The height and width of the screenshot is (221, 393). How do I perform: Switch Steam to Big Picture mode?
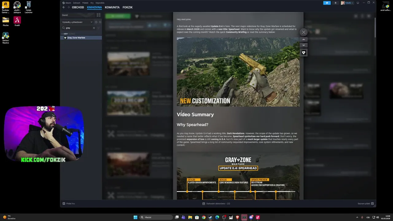pos(358,3)
